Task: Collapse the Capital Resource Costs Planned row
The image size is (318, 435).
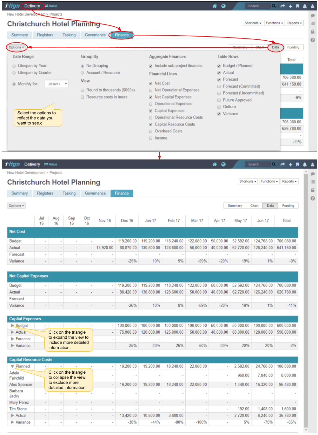Action: [13, 366]
